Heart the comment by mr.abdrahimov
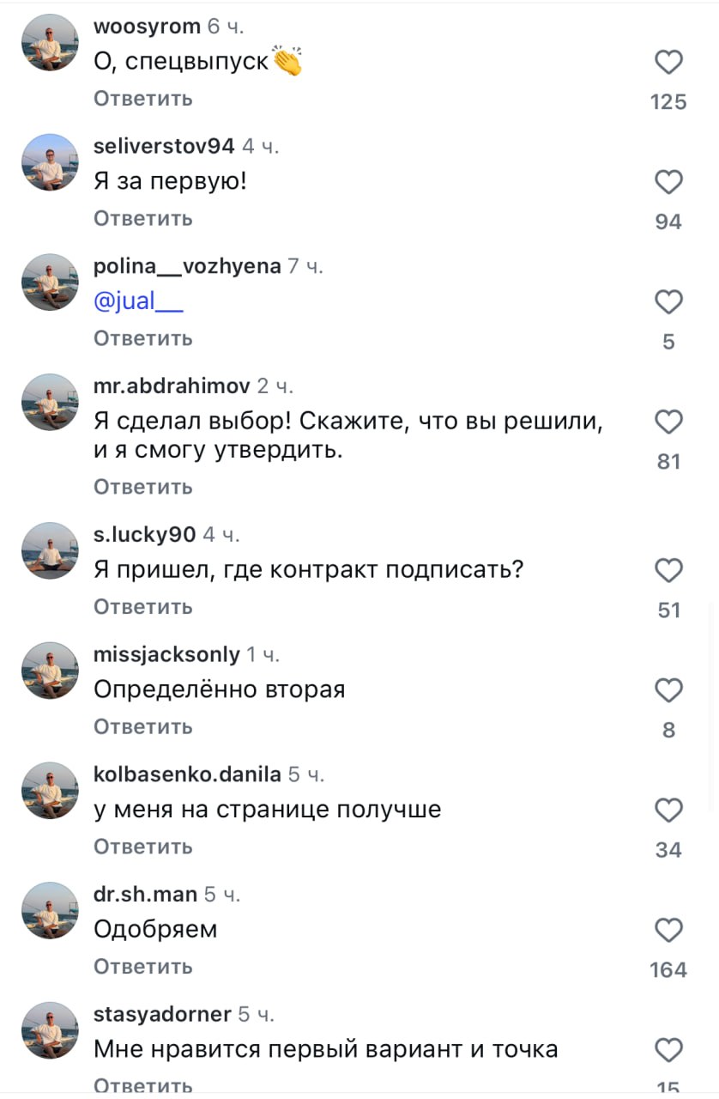The height and width of the screenshot is (1099, 719). point(668,422)
